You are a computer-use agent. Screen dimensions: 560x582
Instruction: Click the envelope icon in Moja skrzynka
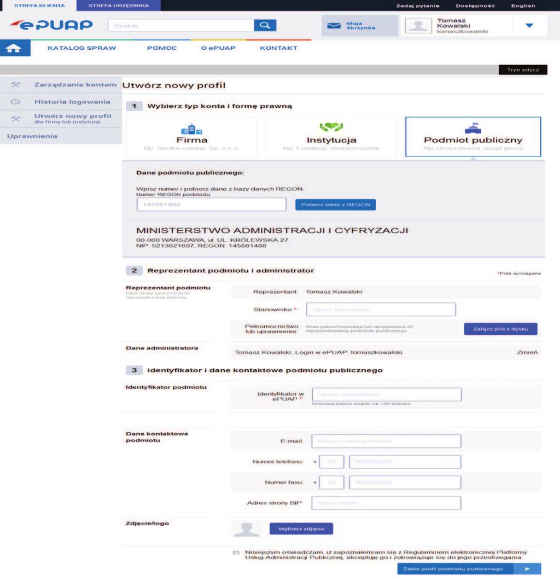[x=334, y=26]
